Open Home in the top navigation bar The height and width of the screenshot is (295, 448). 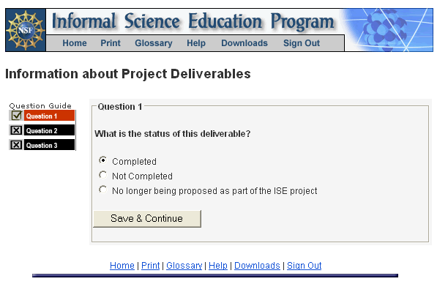coord(75,43)
